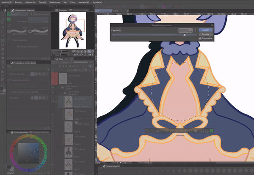Click the green icon on selection launcher bar
Viewport: 254px width, 175px height.
(x=212, y=131)
